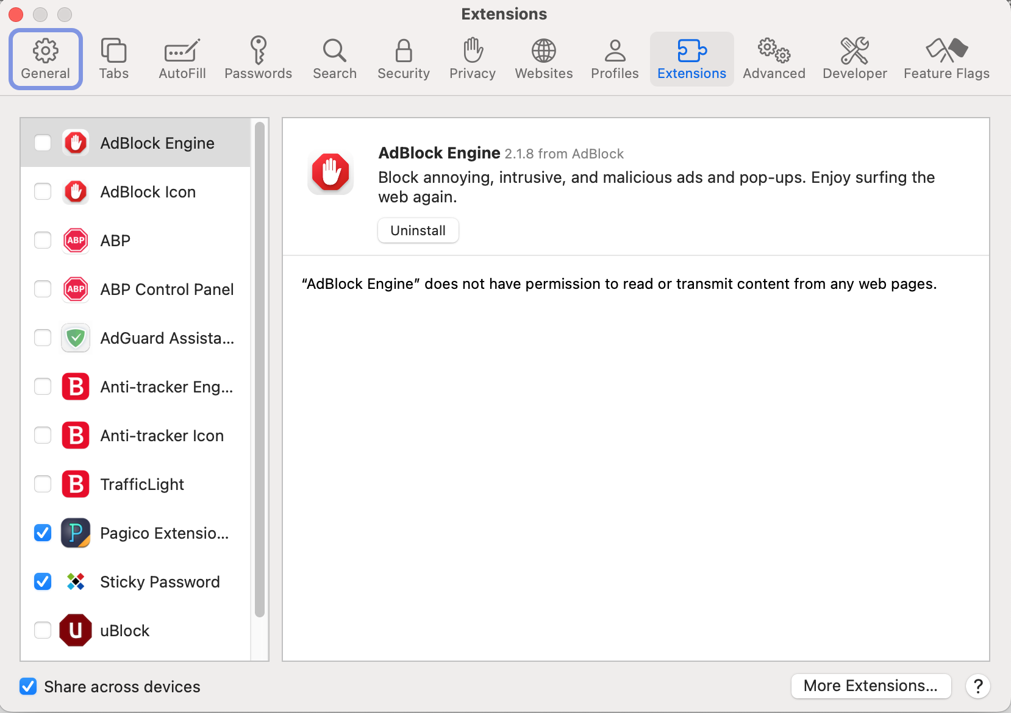Select the TrafficLight row label

coord(142,484)
